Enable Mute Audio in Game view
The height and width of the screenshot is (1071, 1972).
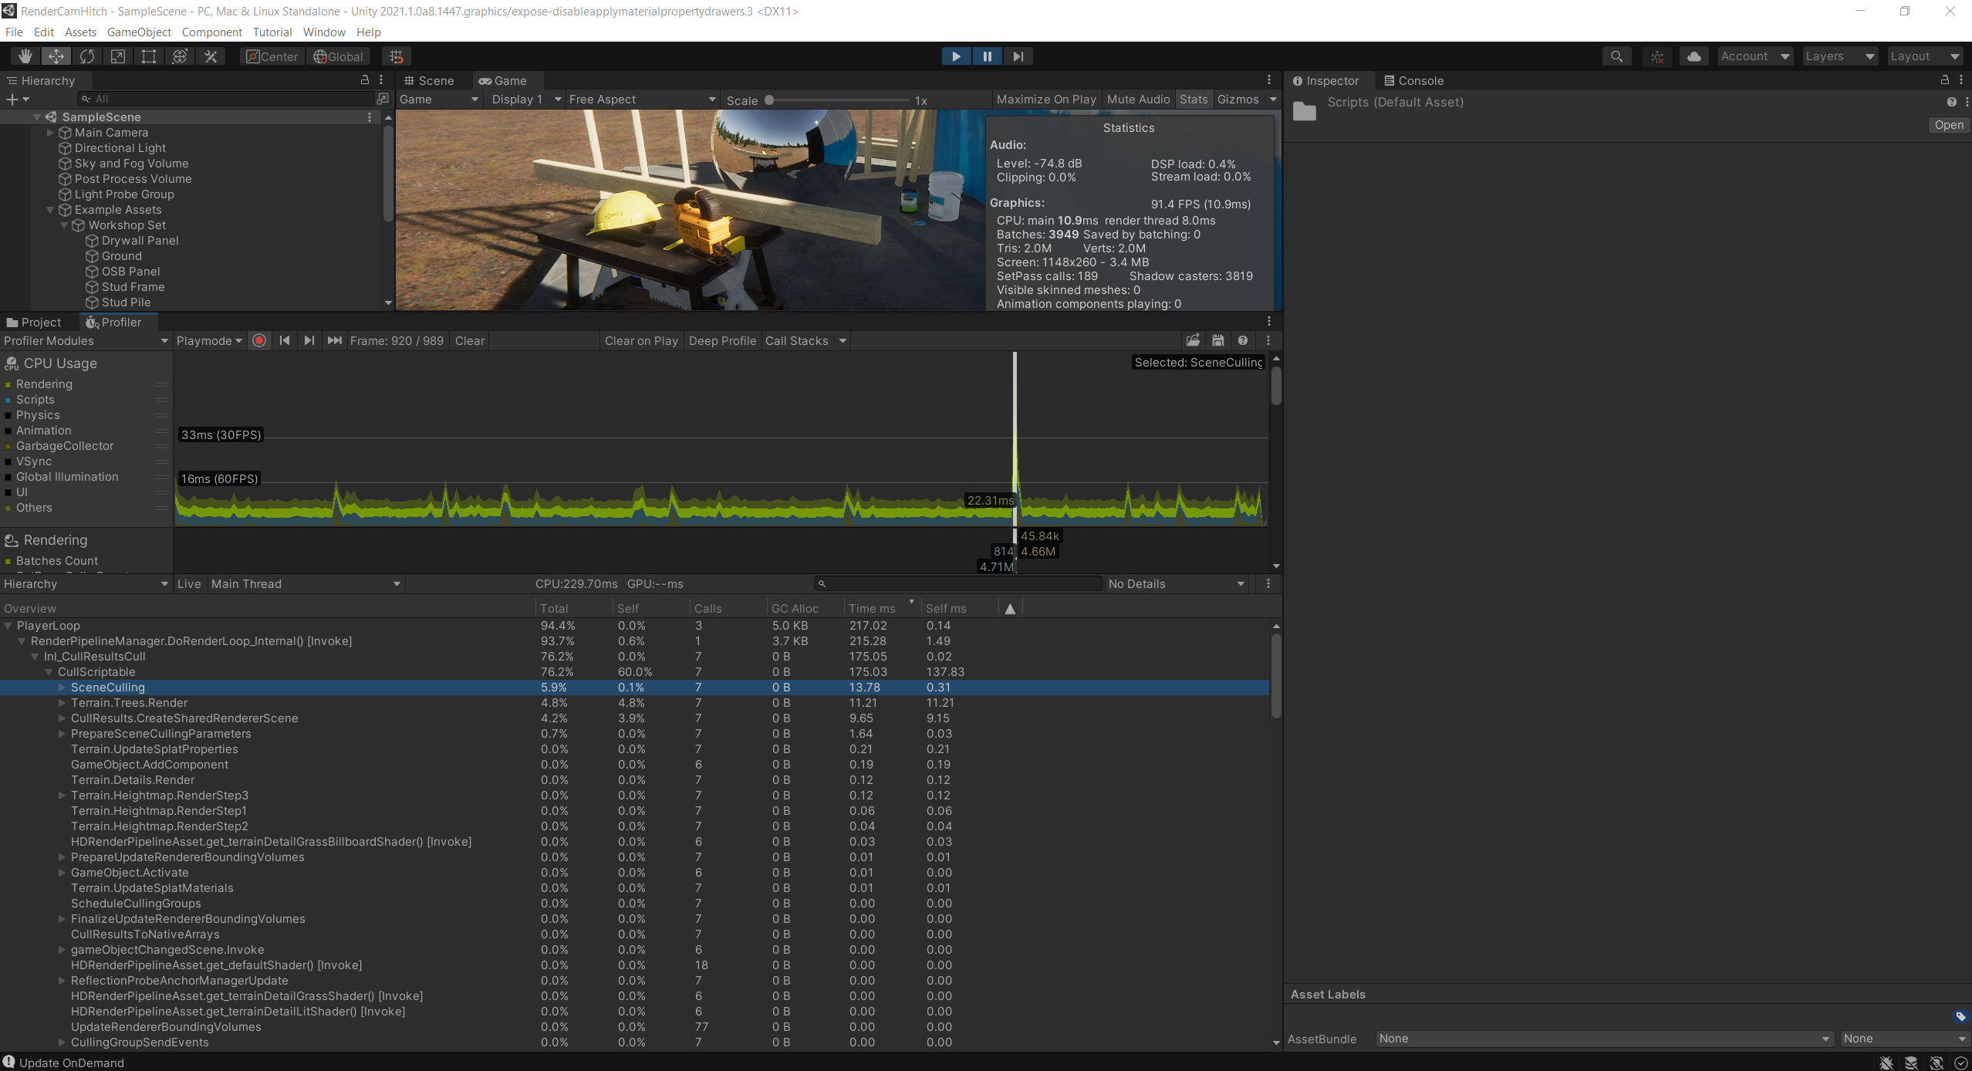click(x=1137, y=100)
